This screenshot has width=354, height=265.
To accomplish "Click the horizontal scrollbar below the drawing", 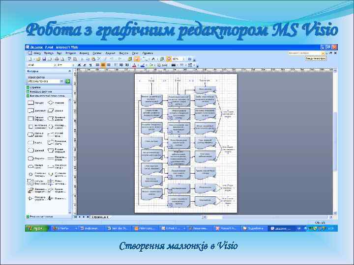I will 267,217.
